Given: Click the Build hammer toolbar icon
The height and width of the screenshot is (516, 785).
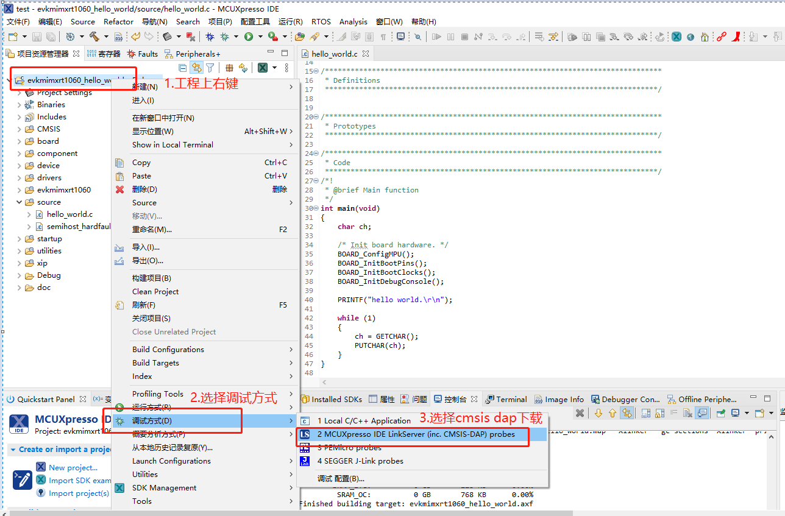Looking at the screenshot, I should click(94, 37).
